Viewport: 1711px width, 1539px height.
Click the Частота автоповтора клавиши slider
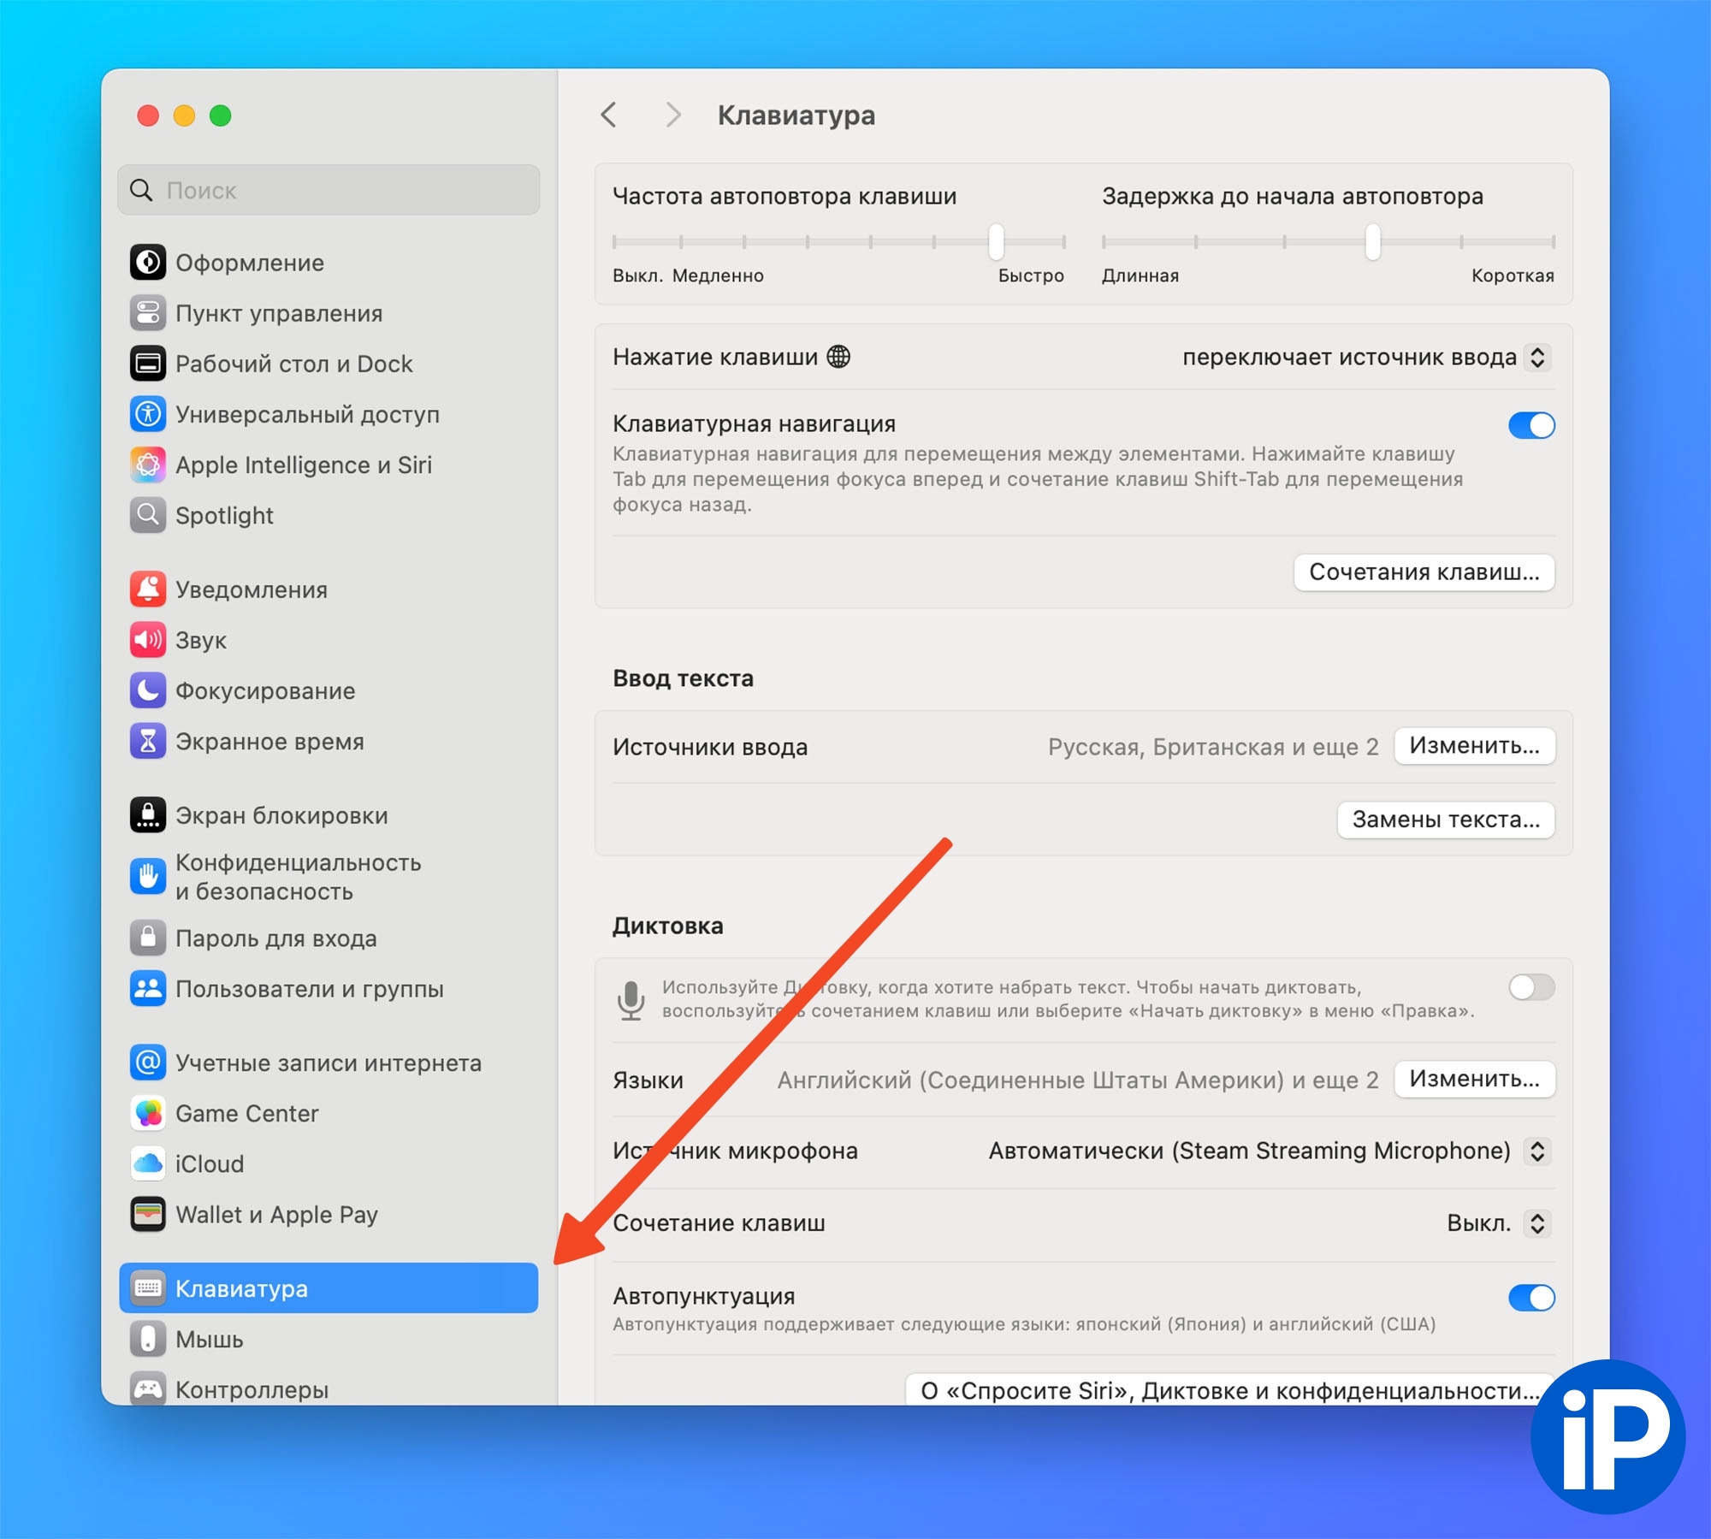pos(996,242)
